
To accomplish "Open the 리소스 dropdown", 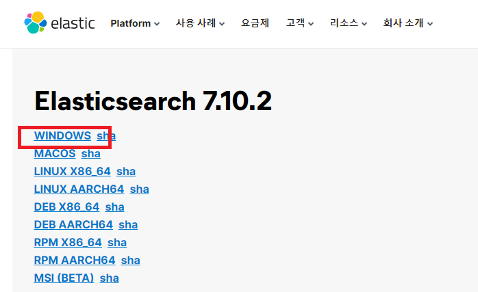I will tap(349, 23).
